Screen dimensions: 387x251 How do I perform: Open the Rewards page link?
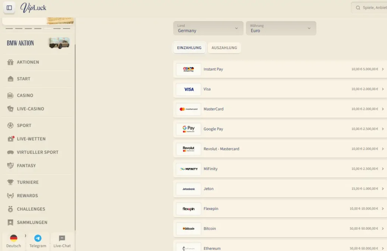tap(37, 196)
